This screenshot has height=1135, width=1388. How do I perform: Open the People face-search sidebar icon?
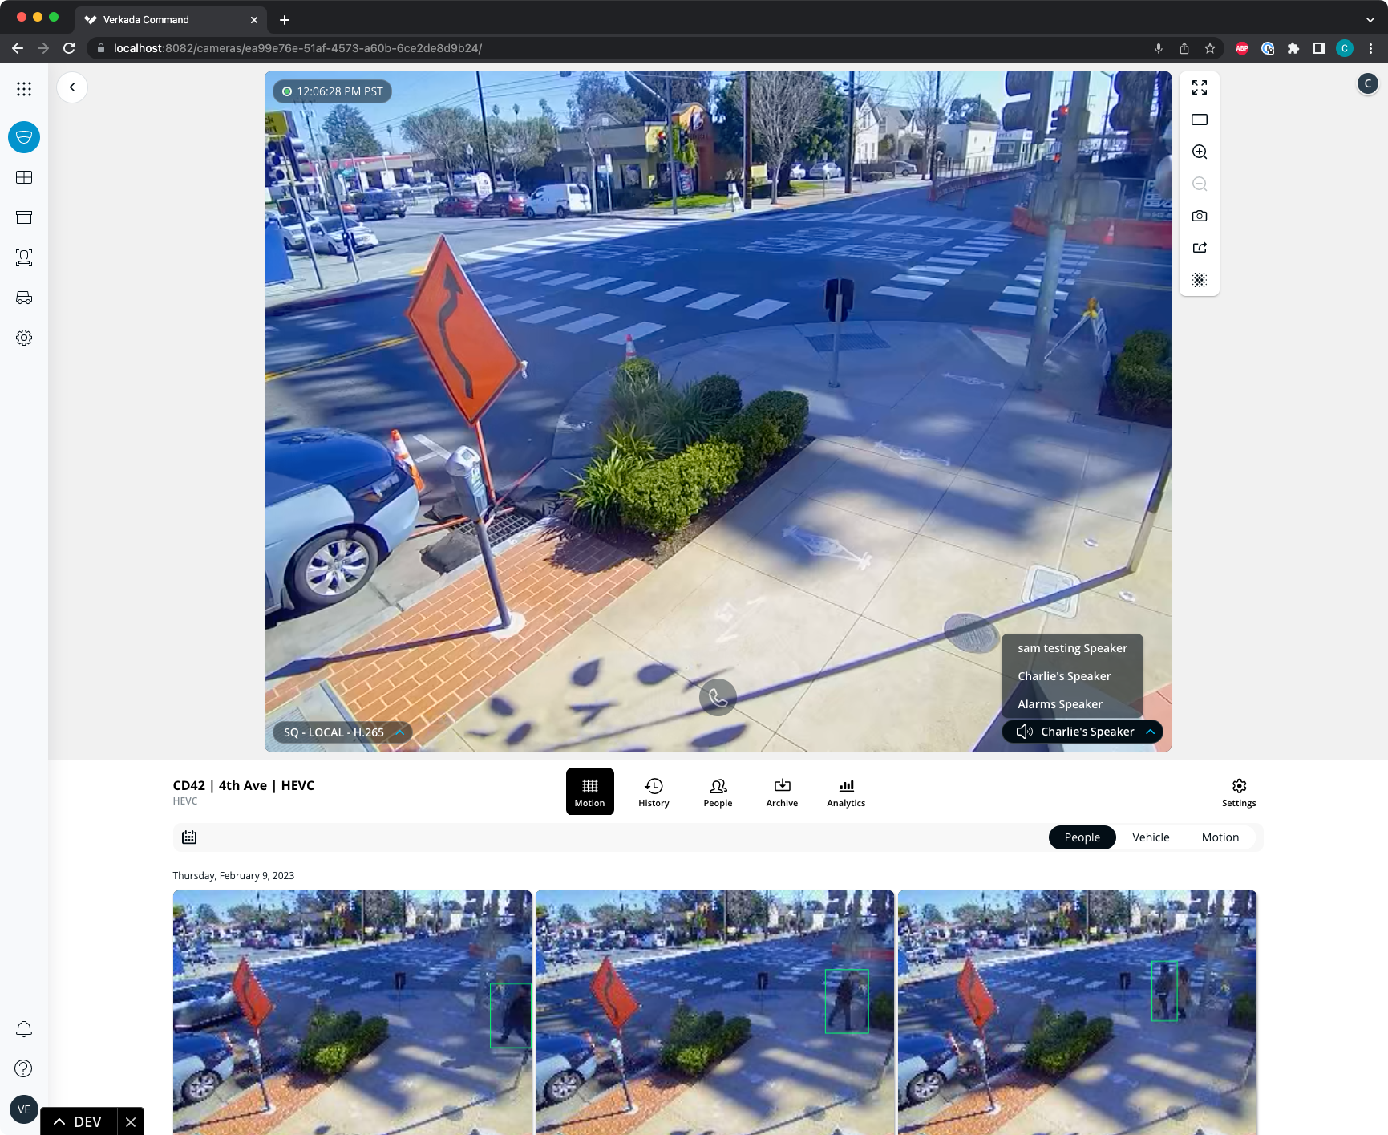coord(24,257)
